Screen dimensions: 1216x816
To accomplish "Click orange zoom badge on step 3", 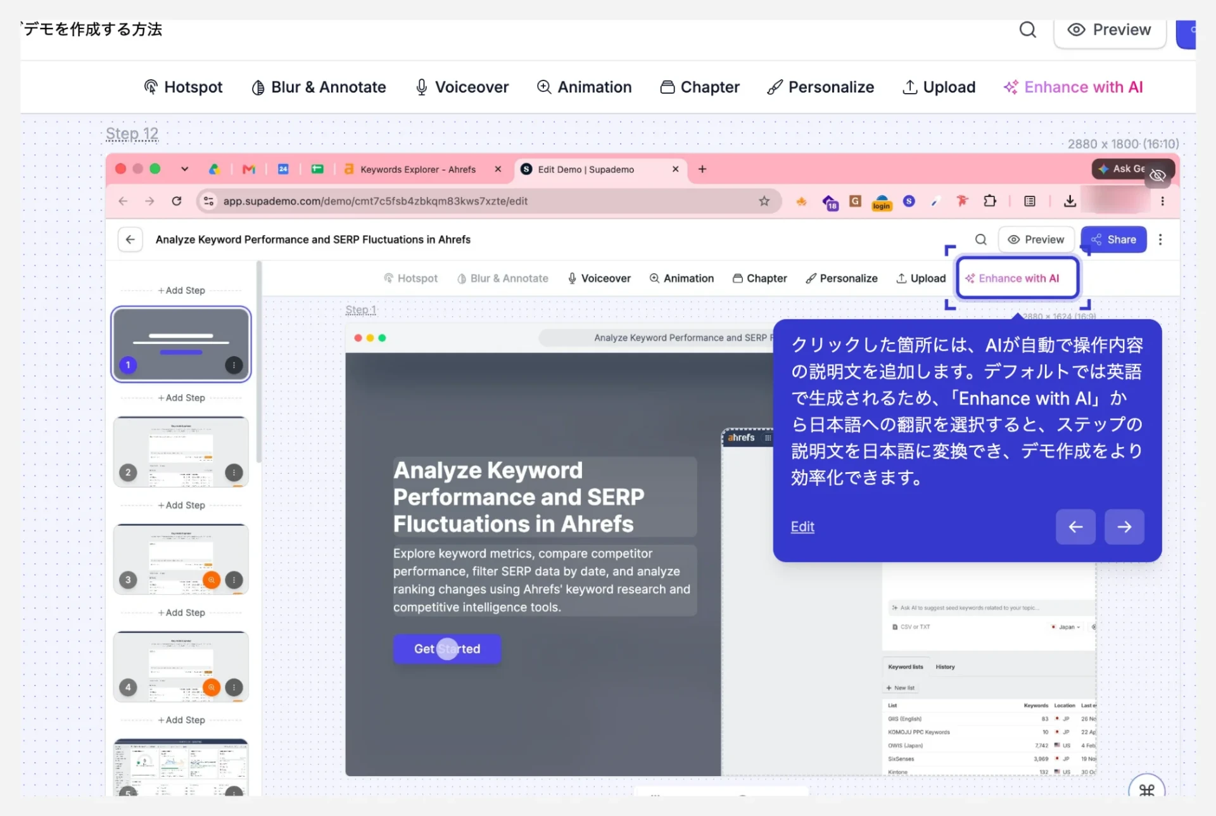I will tap(212, 580).
